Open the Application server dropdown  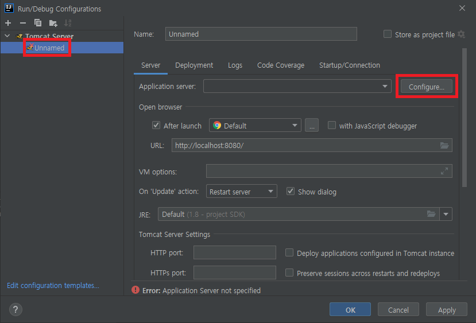(297, 87)
